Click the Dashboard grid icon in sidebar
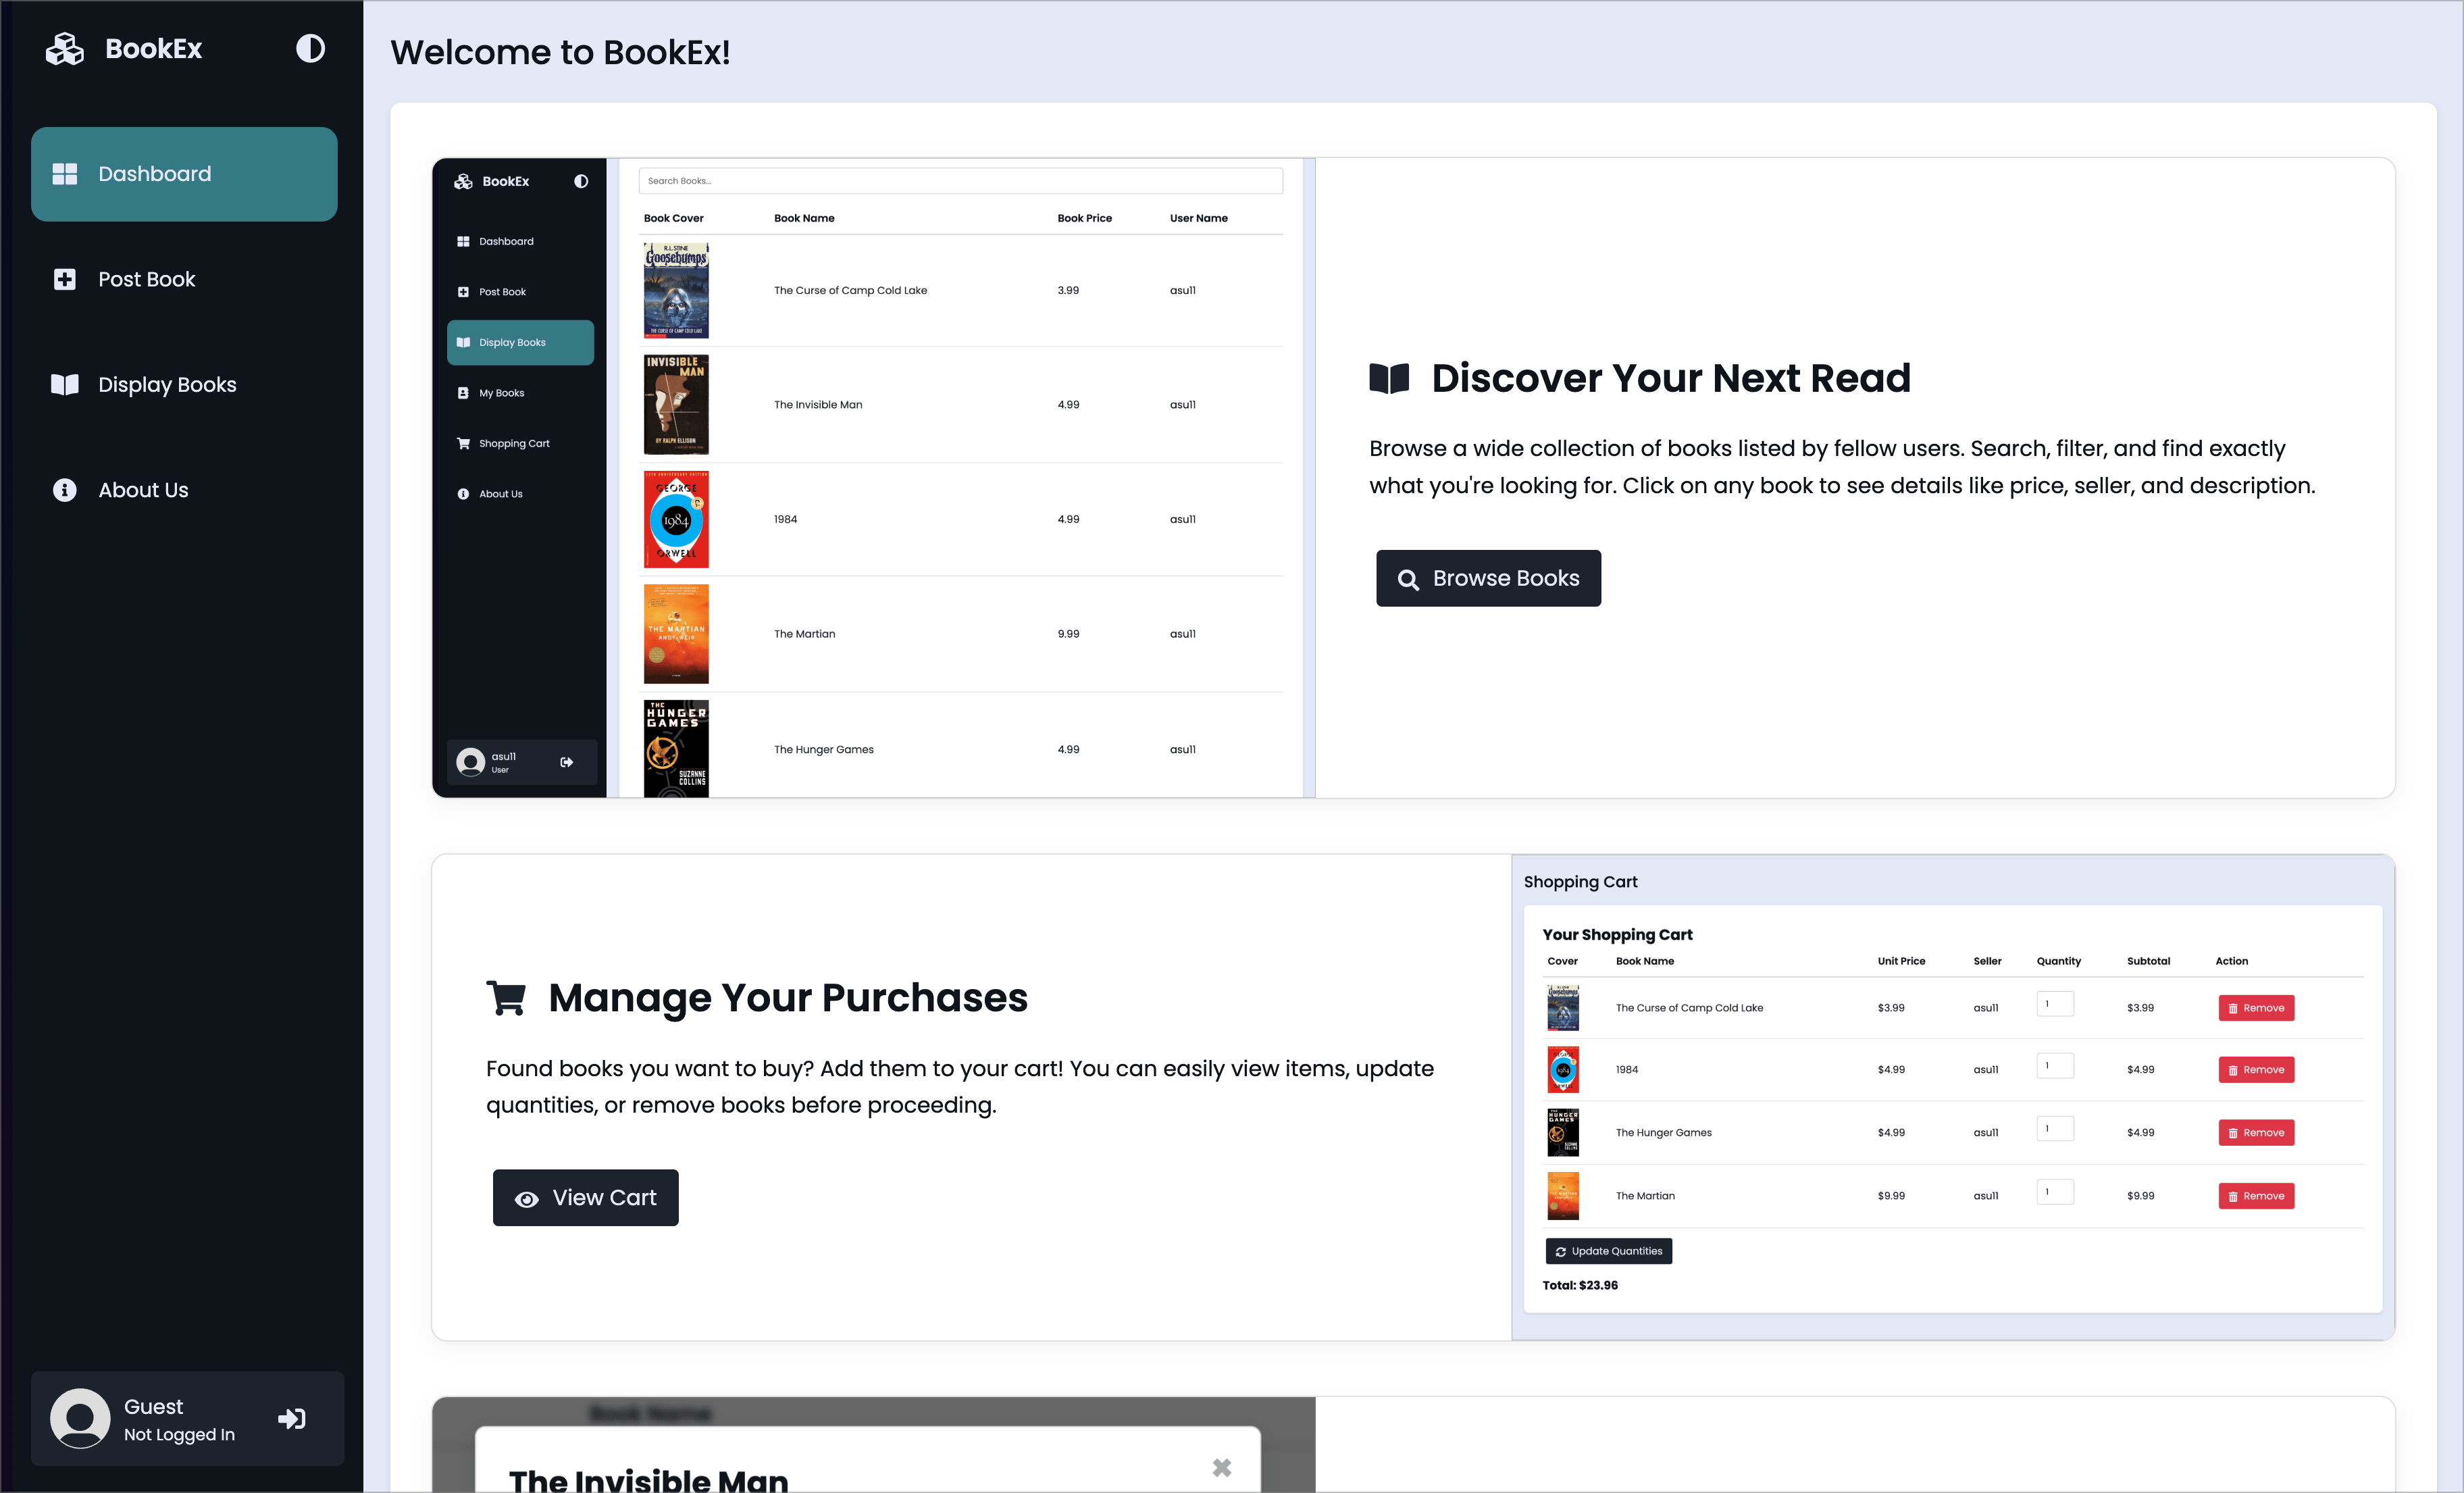The height and width of the screenshot is (1493, 2464). click(x=65, y=174)
